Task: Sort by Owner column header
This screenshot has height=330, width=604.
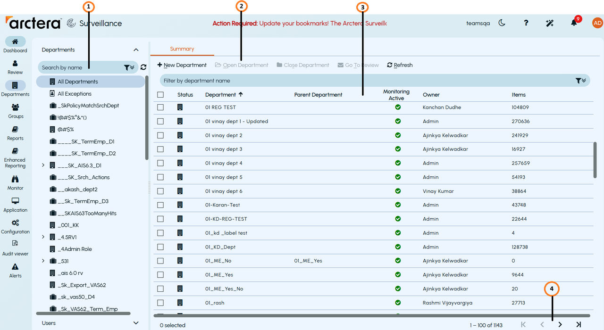Action: tap(431, 95)
